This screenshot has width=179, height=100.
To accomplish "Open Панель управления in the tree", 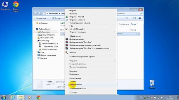I will [48, 55].
